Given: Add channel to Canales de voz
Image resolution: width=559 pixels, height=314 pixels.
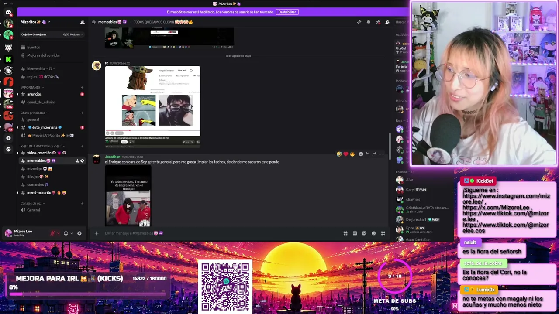Looking at the screenshot, I should coord(82,203).
